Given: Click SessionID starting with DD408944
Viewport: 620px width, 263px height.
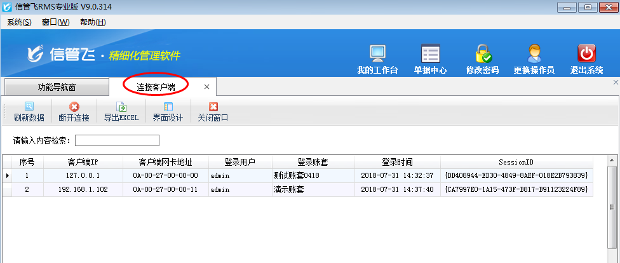Looking at the screenshot, I should [x=516, y=175].
